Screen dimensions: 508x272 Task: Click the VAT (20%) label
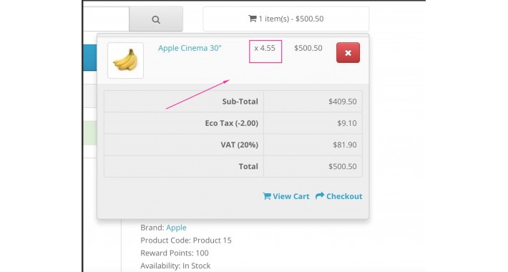[x=240, y=145]
